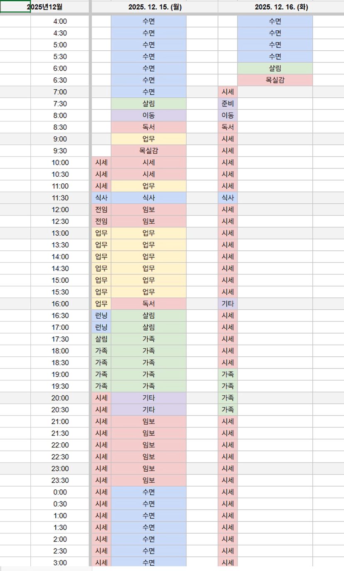Click the 23:30 time label cell
Viewport: 344px width, 571px height.
tap(60, 480)
